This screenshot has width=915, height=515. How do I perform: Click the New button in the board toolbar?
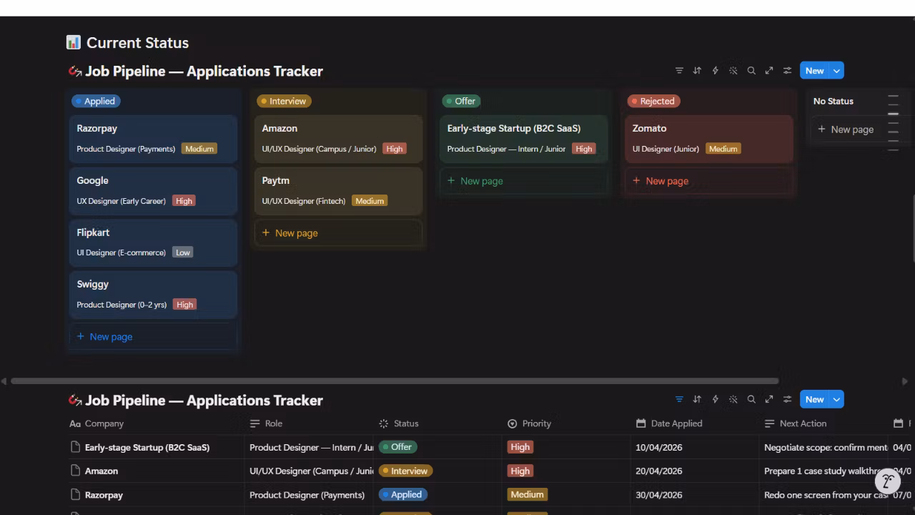815,71
